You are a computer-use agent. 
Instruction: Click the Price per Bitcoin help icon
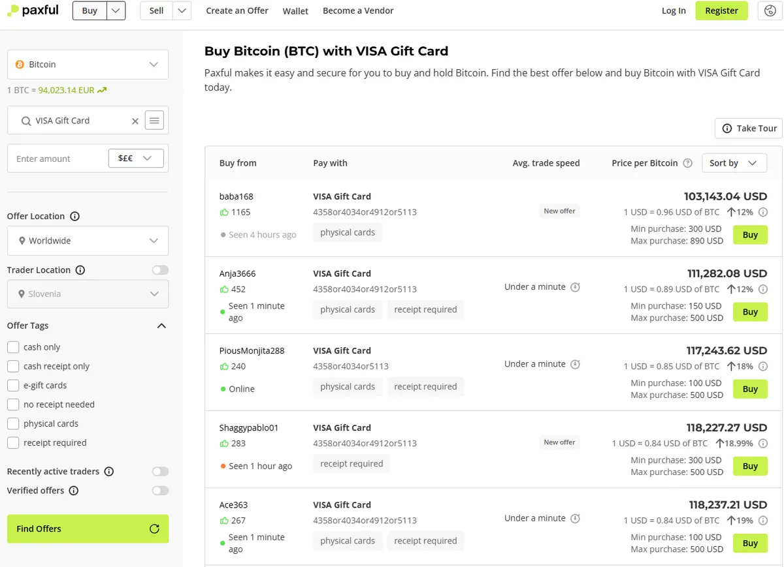[x=687, y=163]
